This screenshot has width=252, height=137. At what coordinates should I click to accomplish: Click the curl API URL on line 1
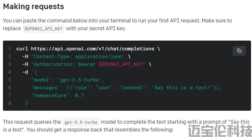pos(93,49)
